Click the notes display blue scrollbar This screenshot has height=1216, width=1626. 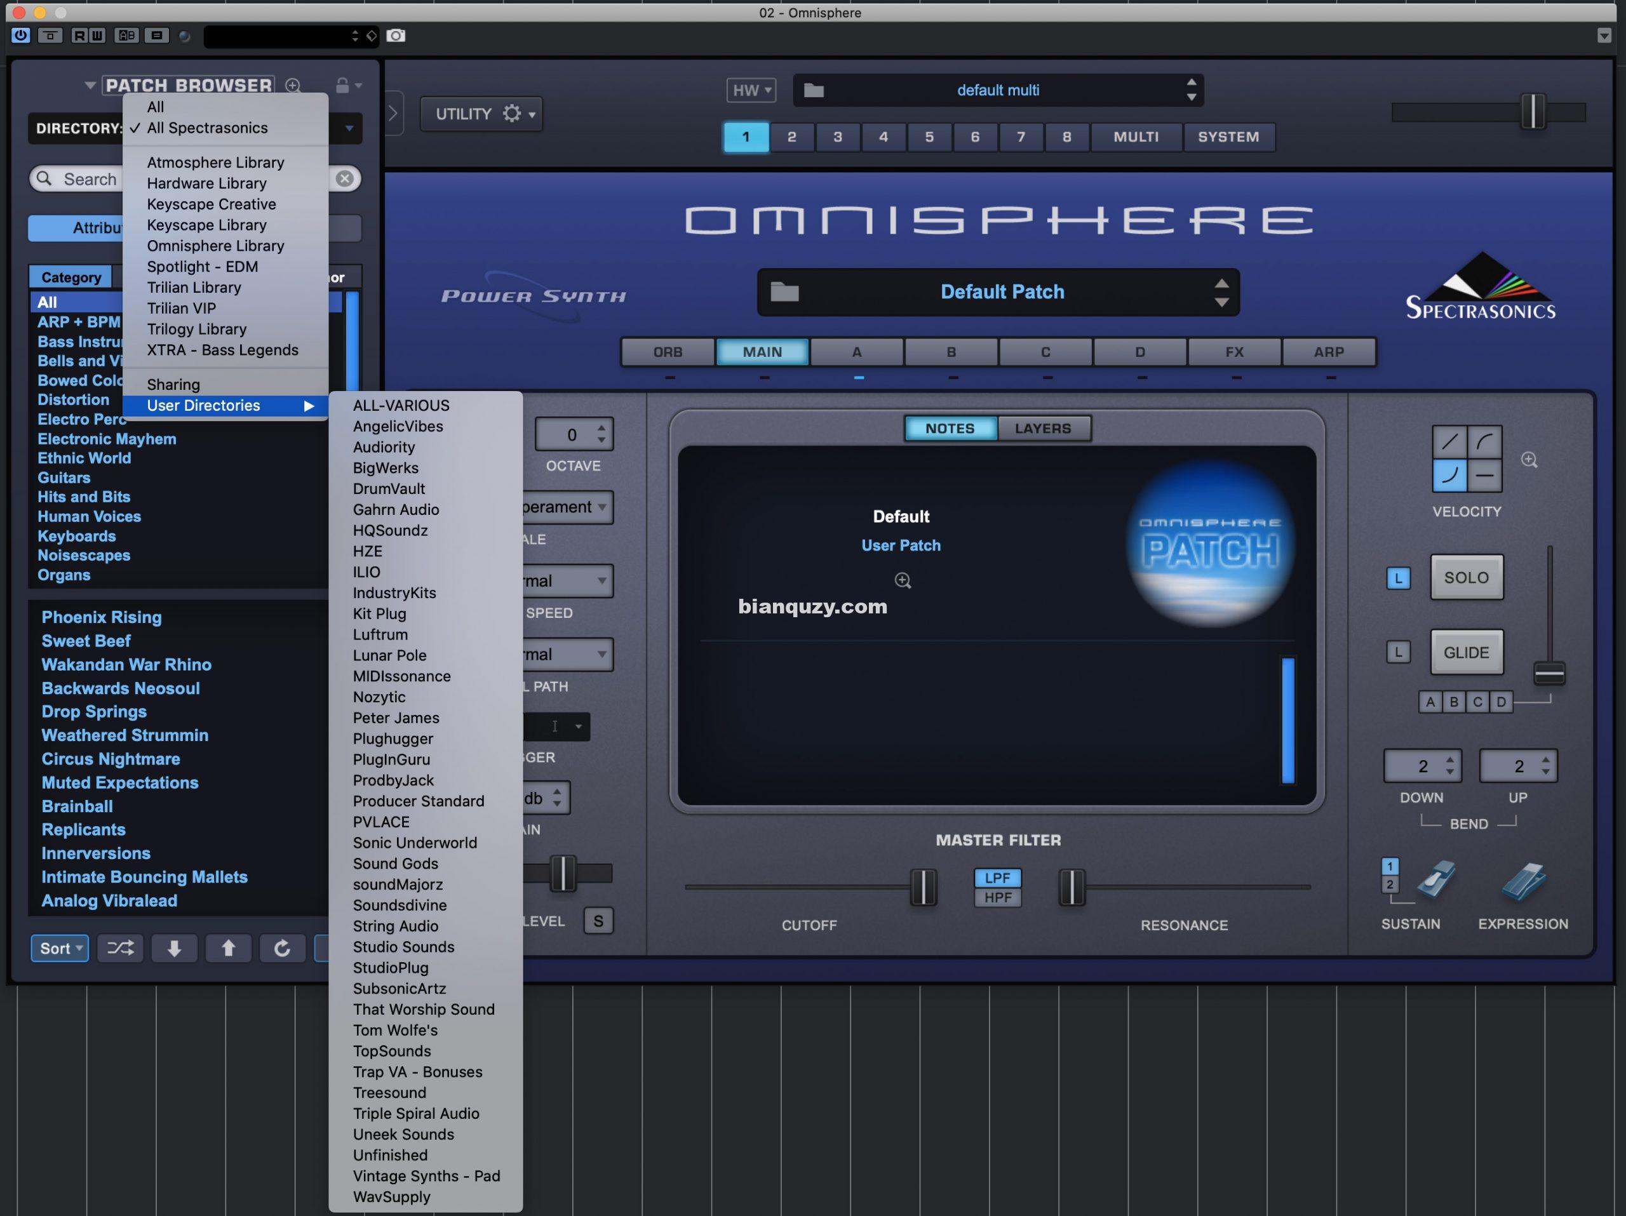[1288, 721]
